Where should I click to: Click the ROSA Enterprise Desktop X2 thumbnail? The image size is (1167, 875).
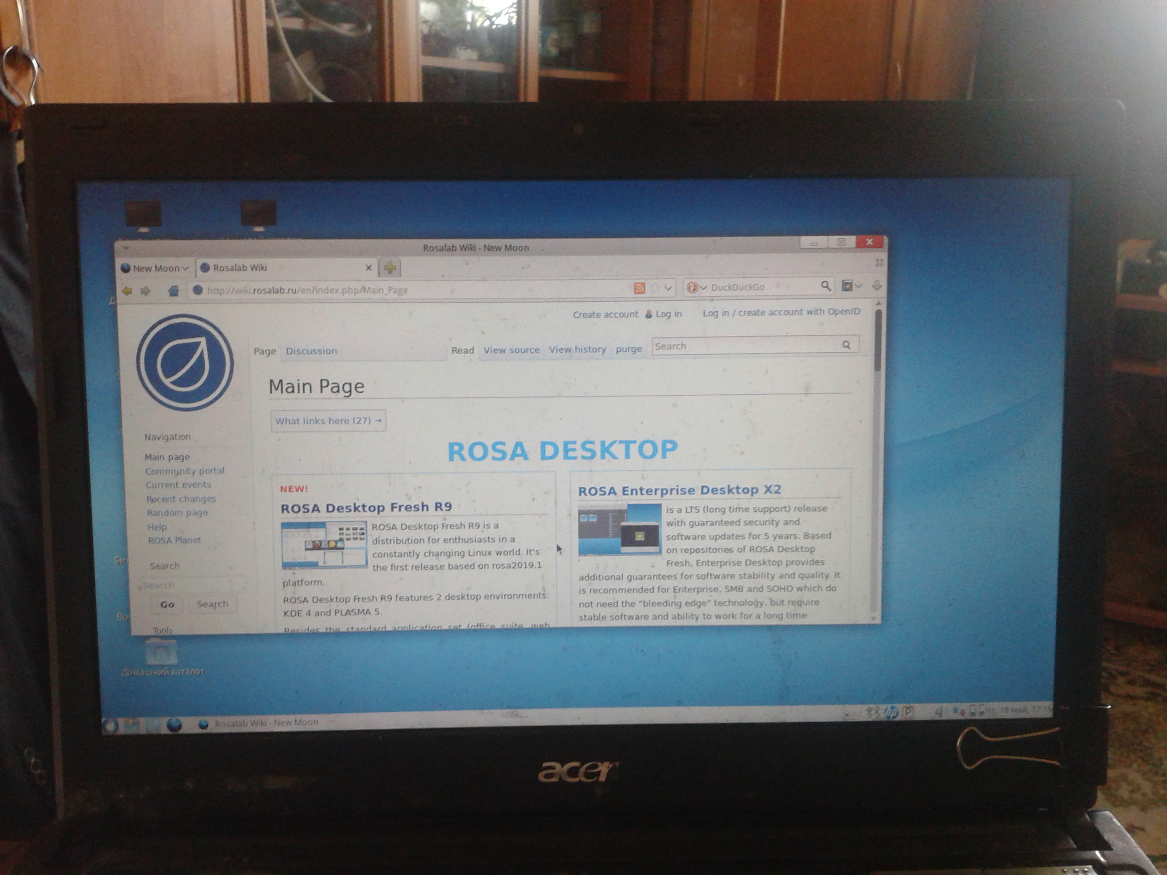pos(620,530)
